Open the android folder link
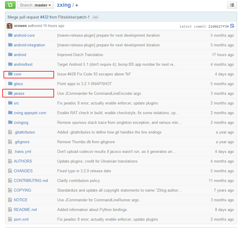Screen dimensions: 240x228 coord(20,55)
